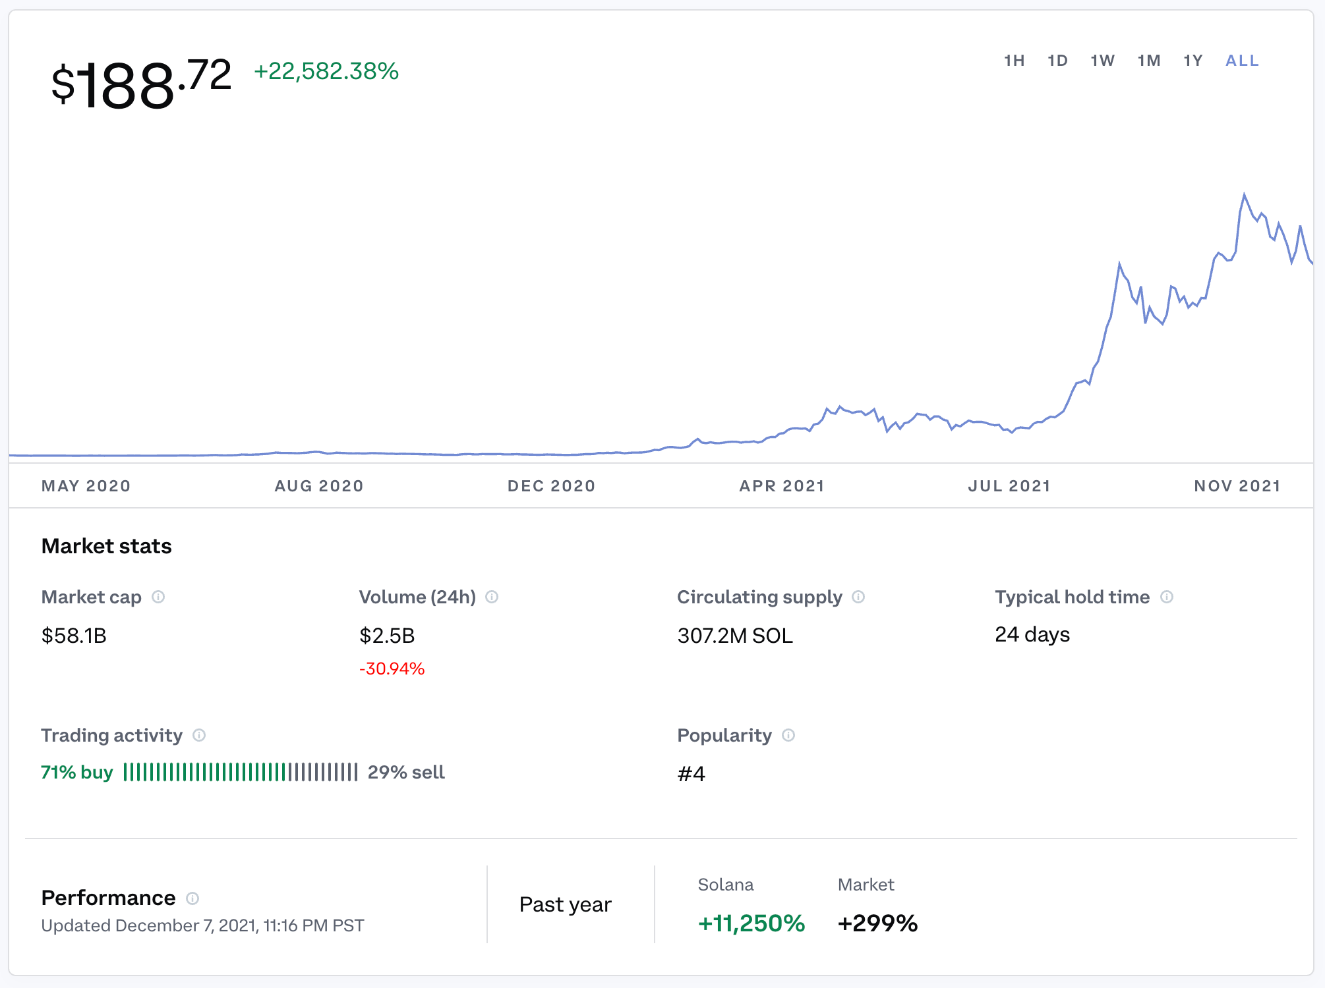1325x988 pixels.
Task: Select the 24 days hold time
Action: click(1032, 634)
